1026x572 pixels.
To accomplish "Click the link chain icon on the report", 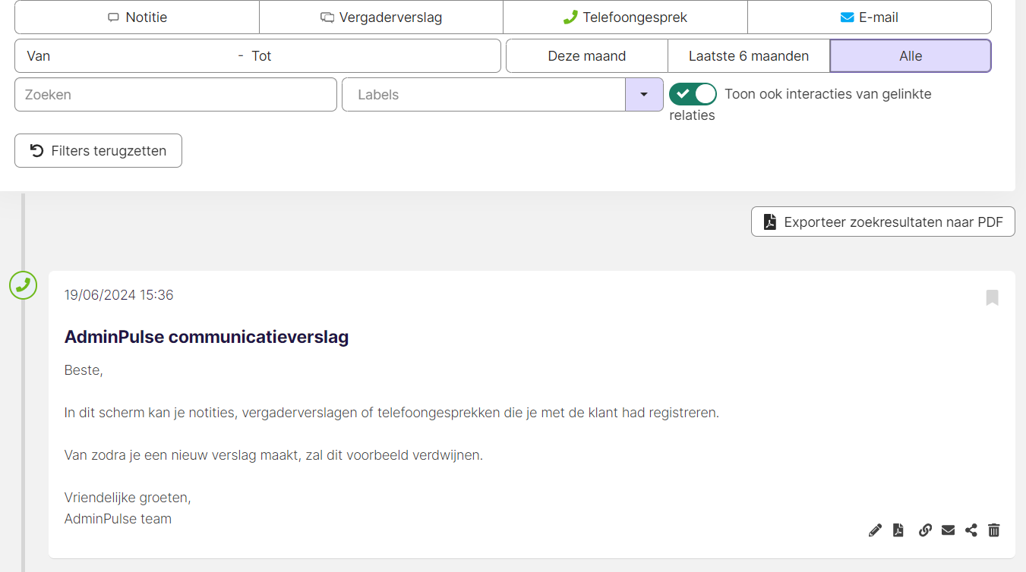I will point(925,530).
